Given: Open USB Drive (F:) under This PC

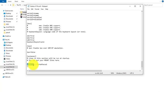Looking at the screenshot, I should coord(10,70).
